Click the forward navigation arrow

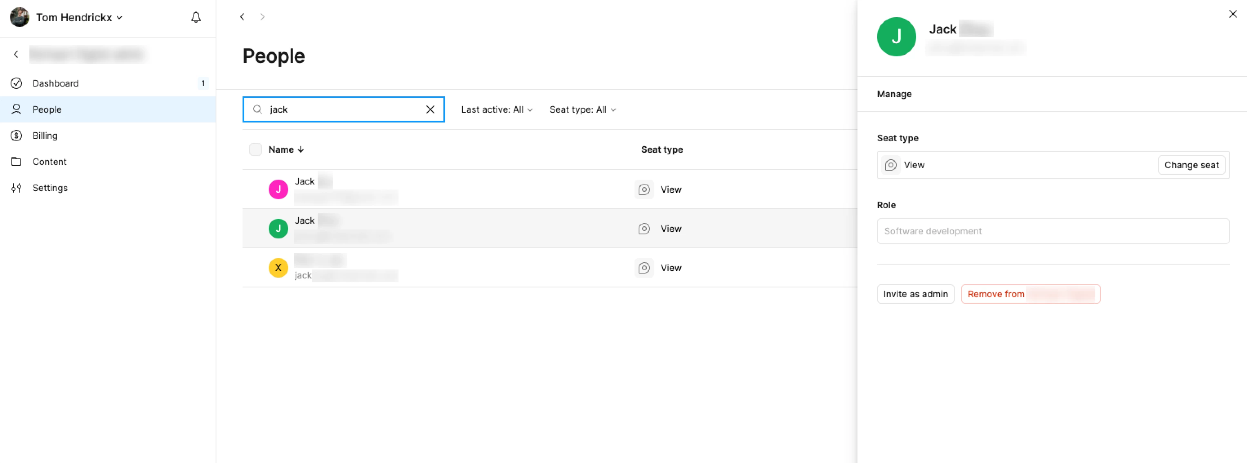263,17
